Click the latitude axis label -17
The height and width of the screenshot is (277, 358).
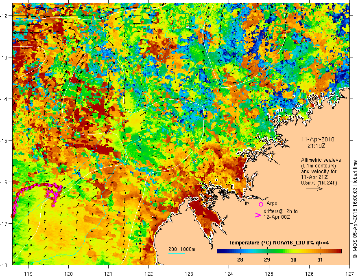click(4, 223)
